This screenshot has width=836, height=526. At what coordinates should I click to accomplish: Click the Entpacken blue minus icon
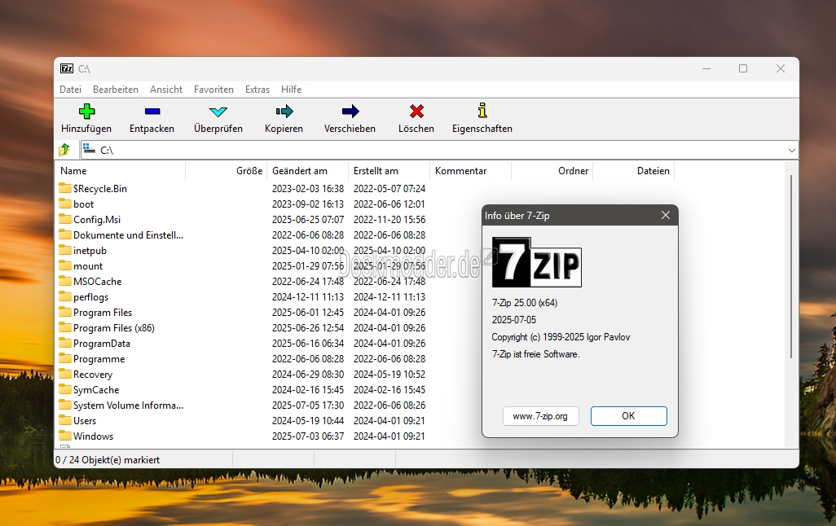point(152,112)
